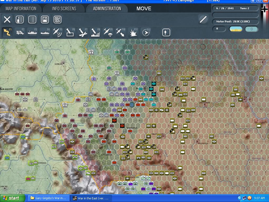Switch to War in the East taskbar button

click(x=91, y=198)
